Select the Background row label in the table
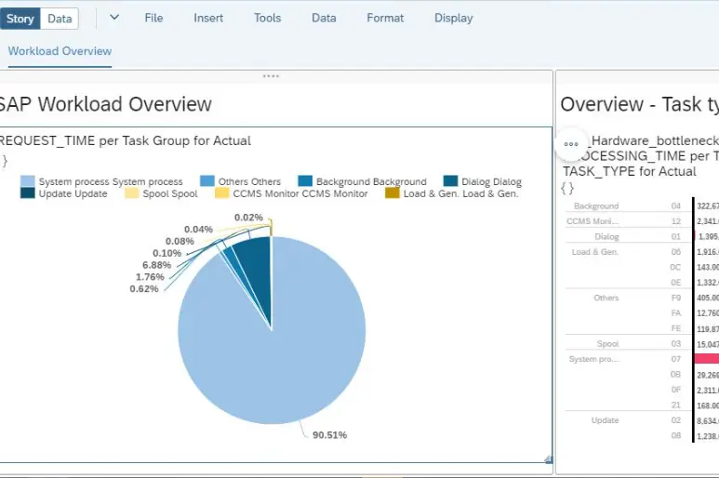 [x=595, y=206]
